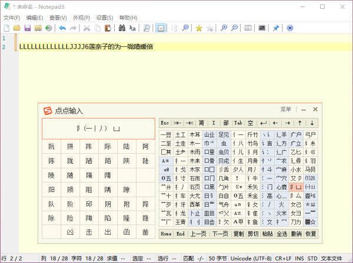Screen dimensions: 353x263
Task: Click CR+LF line ending in status bar
Action: pyautogui.click(x=283, y=258)
